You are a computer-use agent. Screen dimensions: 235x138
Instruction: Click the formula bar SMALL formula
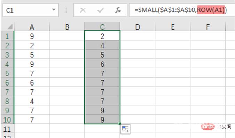click(180, 10)
